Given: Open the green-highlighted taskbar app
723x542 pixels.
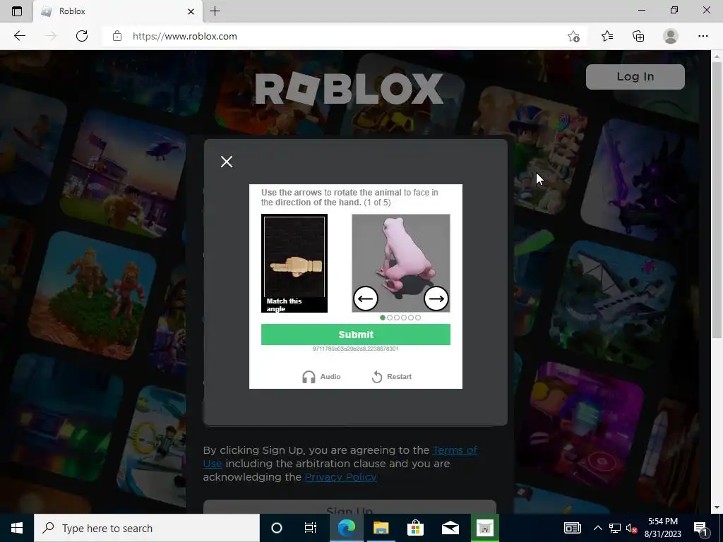Looking at the screenshot, I should 484,528.
